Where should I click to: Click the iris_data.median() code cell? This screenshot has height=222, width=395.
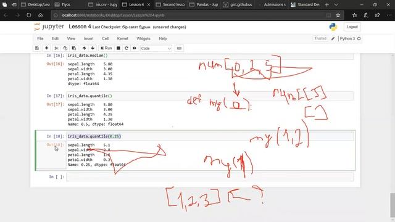click(210, 55)
